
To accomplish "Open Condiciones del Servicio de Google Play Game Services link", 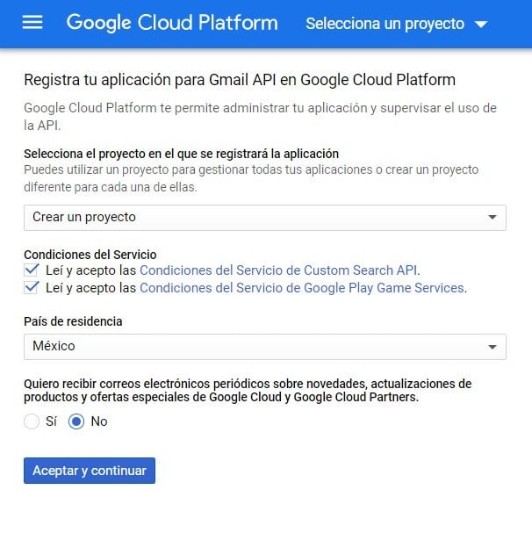I will [x=304, y=288].
